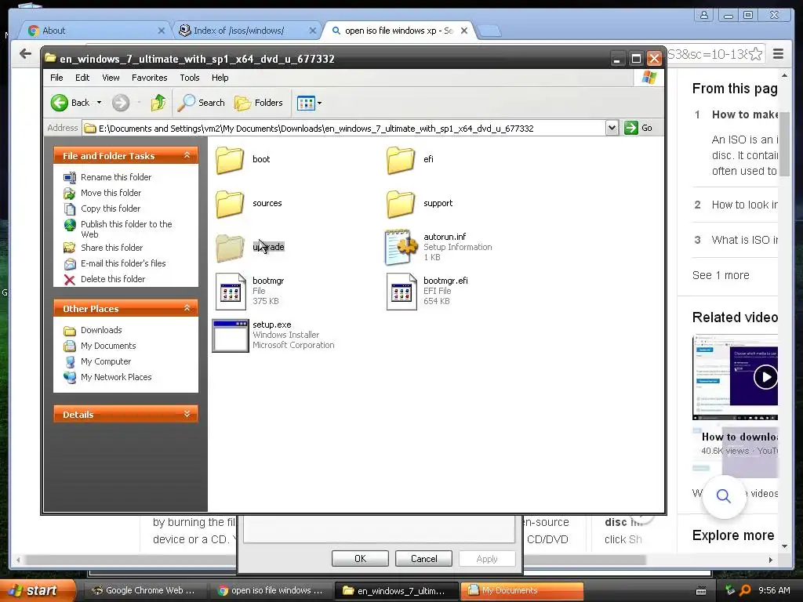
Task: Click Publish this folder to the Web
Action: point(126,229)
